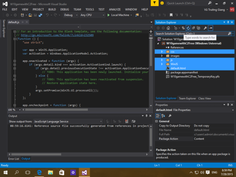
Task: Start debugging with the green play arrow
Action: (x=108, y=15)
